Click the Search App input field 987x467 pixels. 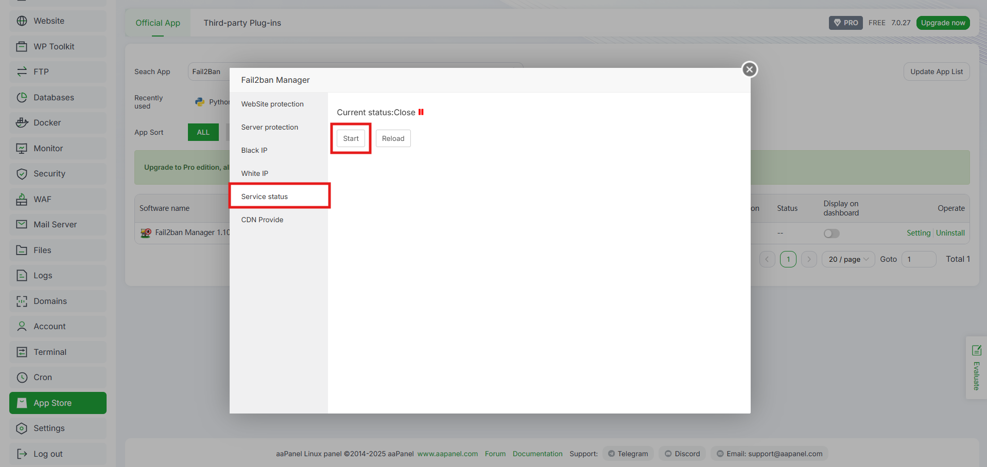[x=355, y=71]
